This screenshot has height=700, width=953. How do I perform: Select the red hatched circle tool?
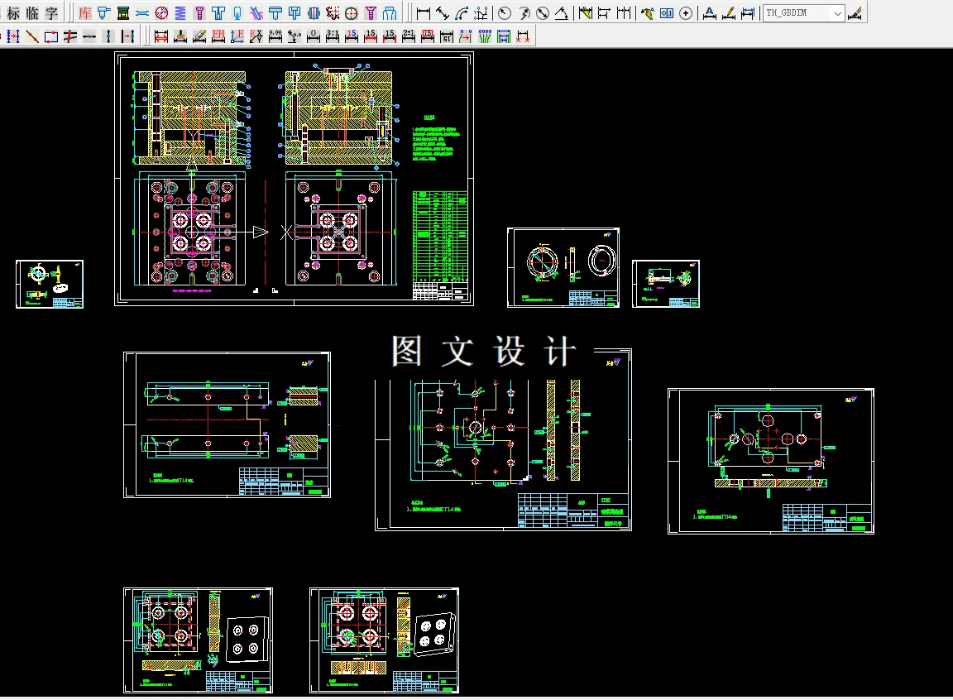(x=161, y=12)
